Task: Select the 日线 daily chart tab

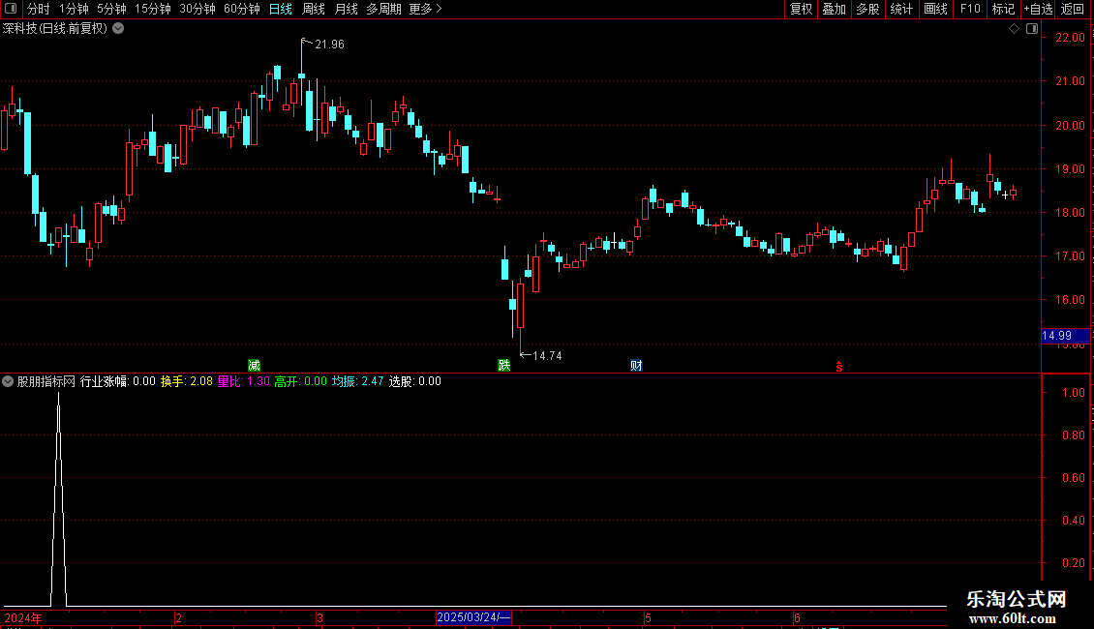Action: click(281, 9)
